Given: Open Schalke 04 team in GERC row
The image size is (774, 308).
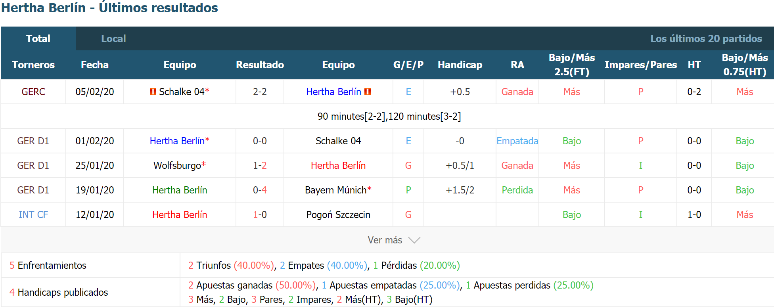Looking at the screenshot, I should pos(182,92).
